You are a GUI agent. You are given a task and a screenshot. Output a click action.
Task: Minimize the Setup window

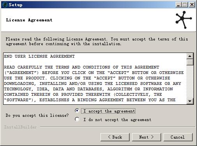(x=178, y=5)
